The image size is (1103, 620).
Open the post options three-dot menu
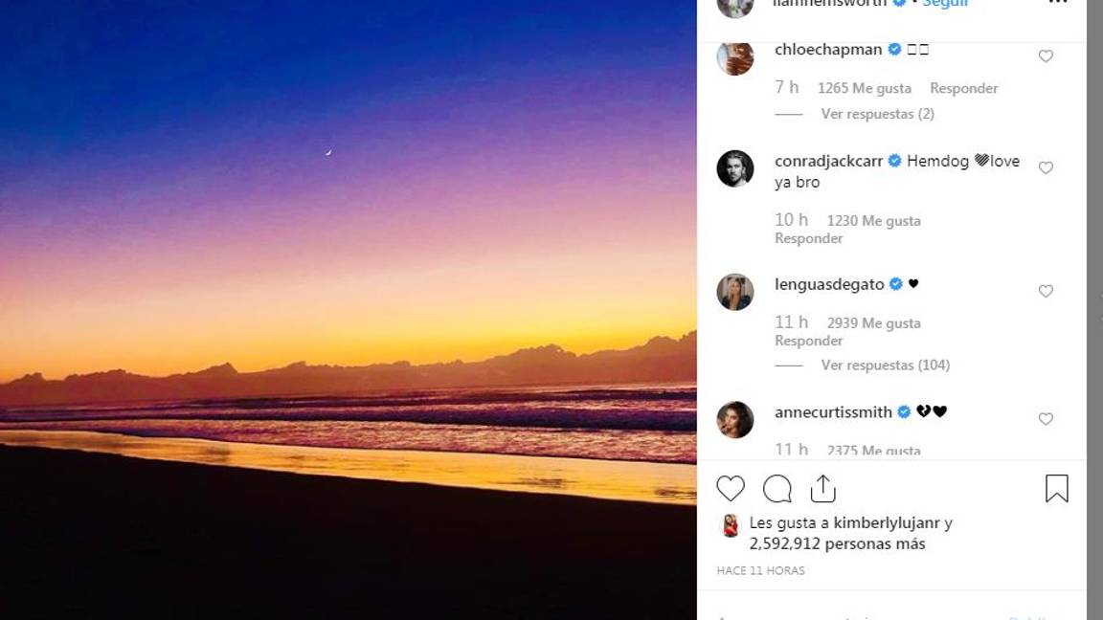click(1057, 3)
